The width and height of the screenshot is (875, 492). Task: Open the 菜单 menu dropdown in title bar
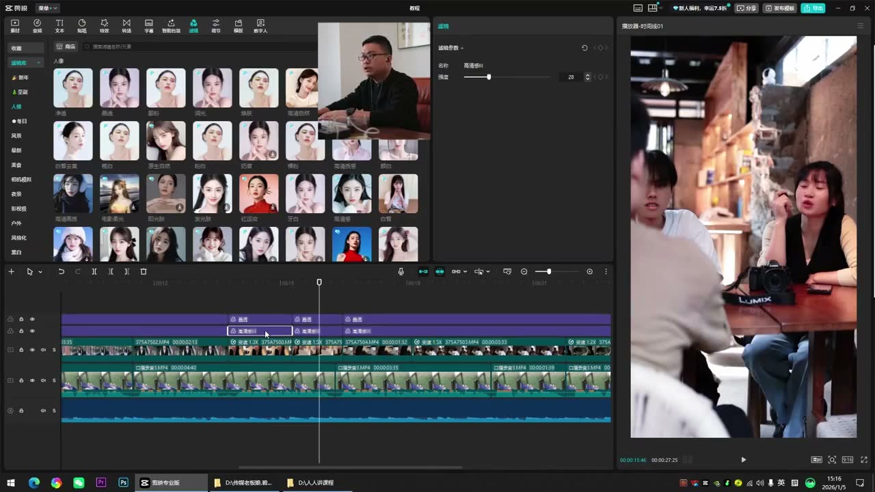(47, 8)
